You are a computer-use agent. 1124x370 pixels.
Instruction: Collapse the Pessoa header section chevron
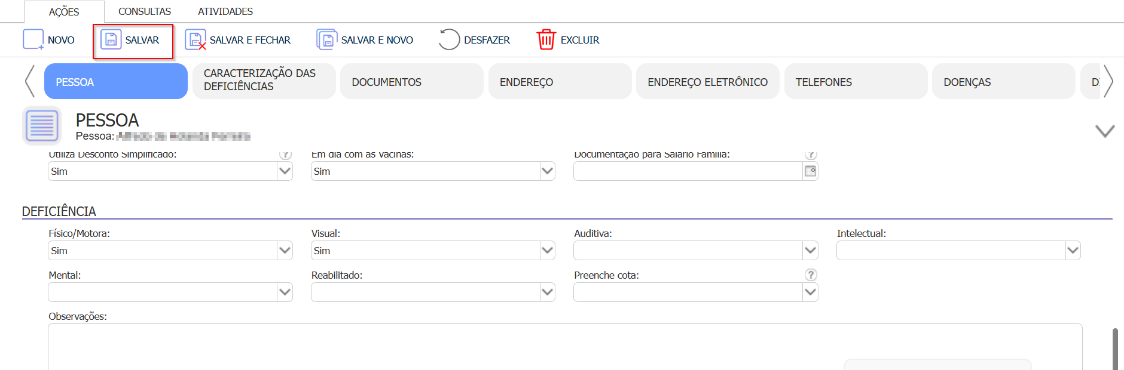pos(1104,131)
